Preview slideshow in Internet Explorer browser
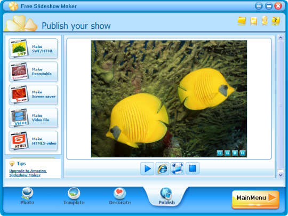Image resolution: width=288 pixels, height=216 pixels. click(162, 169)
